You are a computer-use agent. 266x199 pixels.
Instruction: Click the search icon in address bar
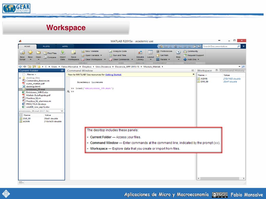pos(243,67)
